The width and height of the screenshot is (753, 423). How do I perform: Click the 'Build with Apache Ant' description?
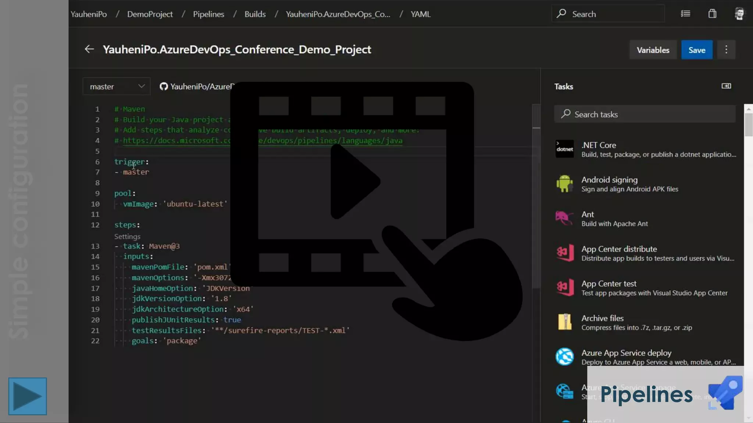[x=614, y=224]
